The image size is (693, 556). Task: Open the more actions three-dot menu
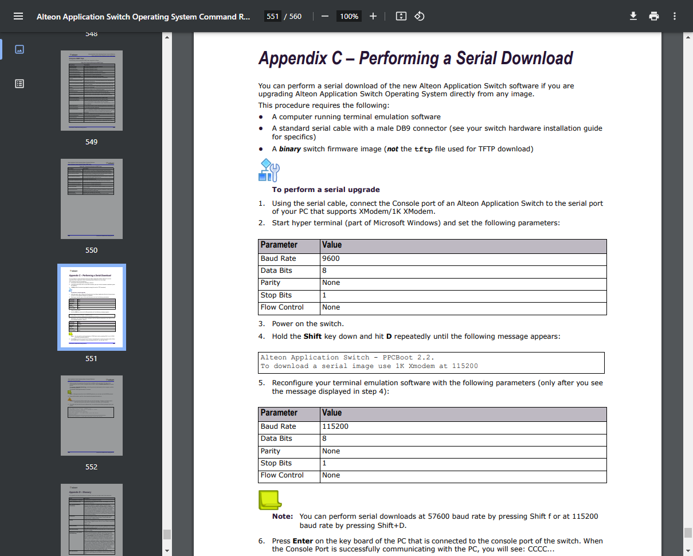tap(675, 16)
